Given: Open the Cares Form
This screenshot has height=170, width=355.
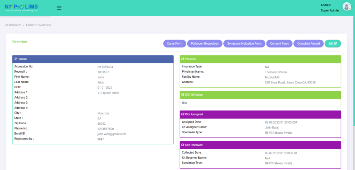Looking at the screenshot, I should (x=174, y=44).
